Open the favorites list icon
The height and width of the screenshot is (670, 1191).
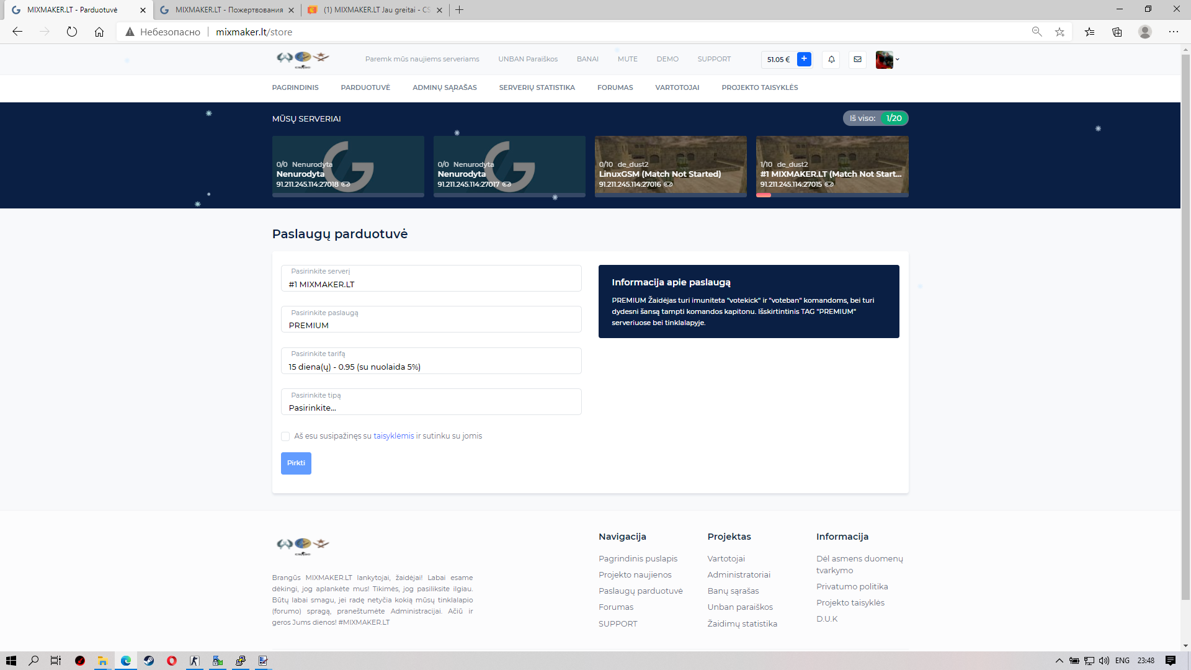coord(1089,32)
